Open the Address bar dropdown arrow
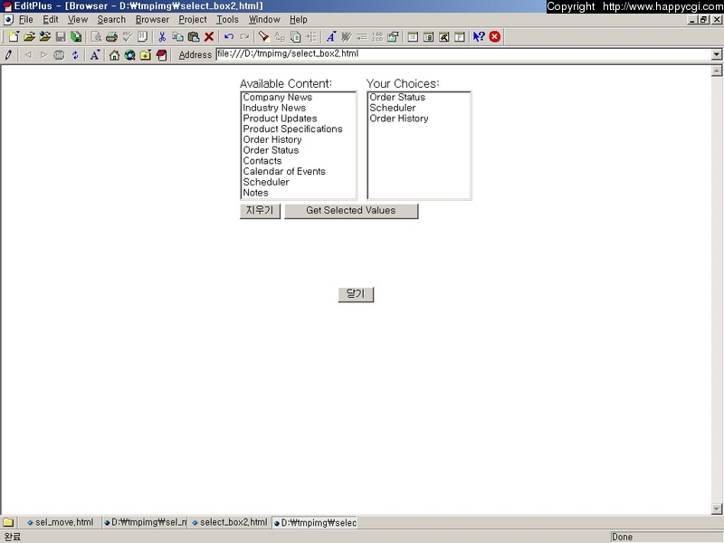 (x=716, y=54)
